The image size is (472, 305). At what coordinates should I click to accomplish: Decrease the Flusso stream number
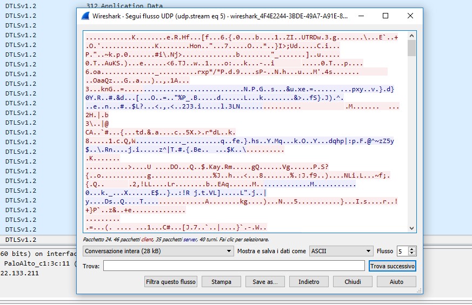412,253
